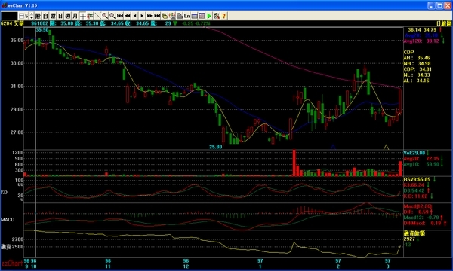The width and height of the screenshot is (453, 271).
Task: Fast rewind the chart backward
Action: tap(128, 16)
